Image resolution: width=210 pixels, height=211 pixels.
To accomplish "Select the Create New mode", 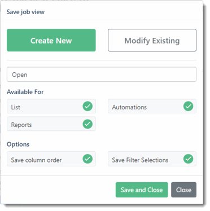I will click(51, 40).
